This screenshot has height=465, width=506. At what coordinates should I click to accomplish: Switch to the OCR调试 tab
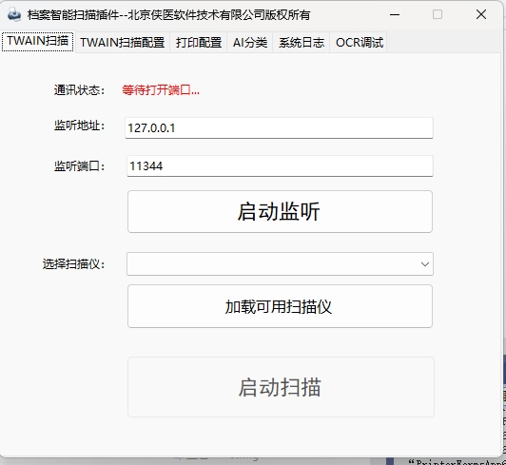[x=360, y=42]
